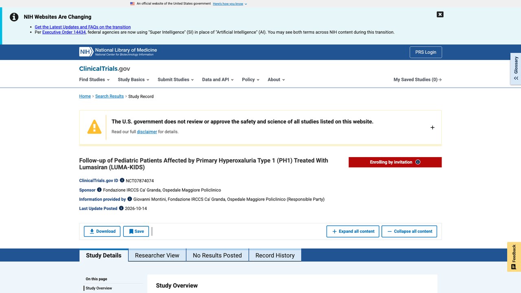The height and width of the screenshot is (293, 521).
Task: Open Latest Updates and FAQs link
Action: [83, 27]
